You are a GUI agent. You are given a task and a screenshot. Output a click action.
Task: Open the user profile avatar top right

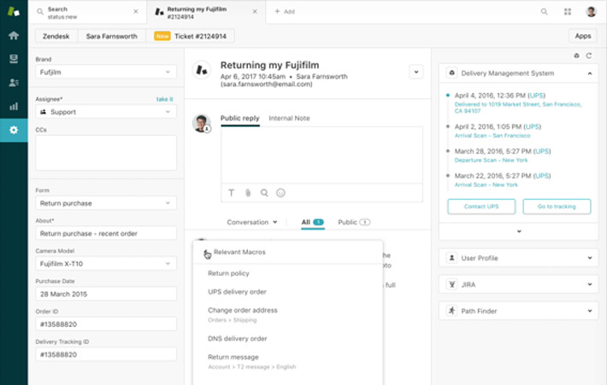pyautogui.click(x=591, y=12)
